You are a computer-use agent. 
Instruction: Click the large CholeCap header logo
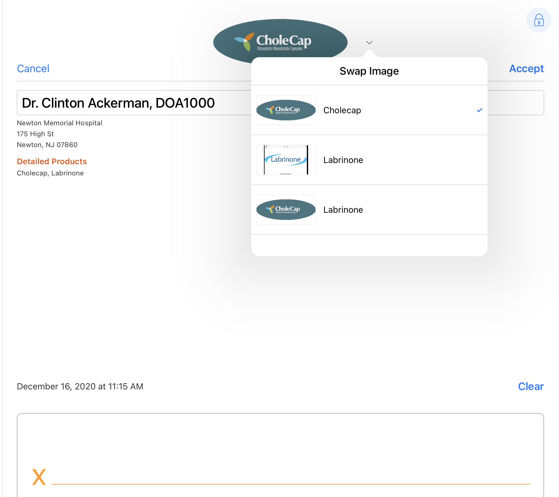click(280, 40)
